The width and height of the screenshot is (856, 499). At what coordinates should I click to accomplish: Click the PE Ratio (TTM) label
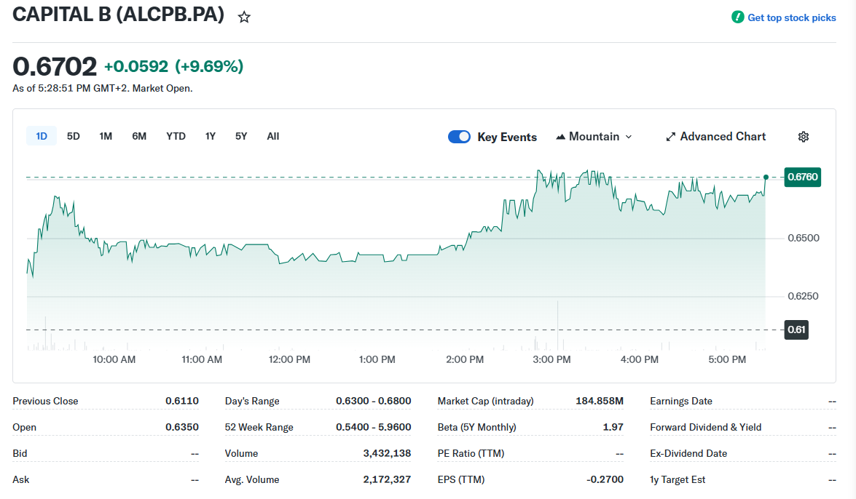[471, 453]
